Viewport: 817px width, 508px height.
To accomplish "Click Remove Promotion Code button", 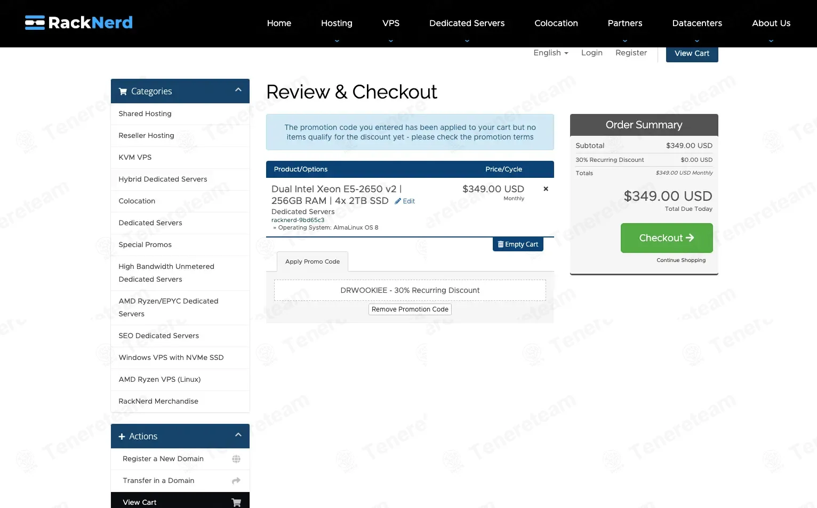I will [x=410, y=309].
